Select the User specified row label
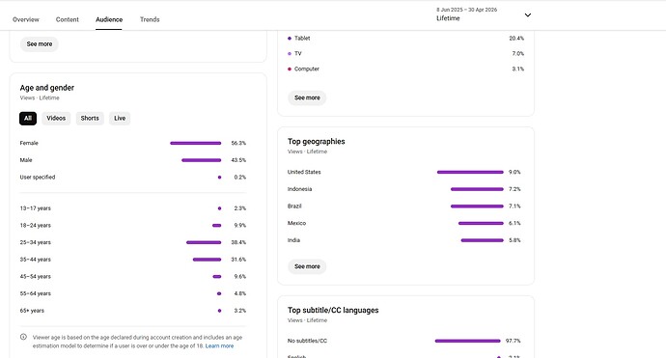This screenshot has width=666, height=358. (x=38, y=178)
